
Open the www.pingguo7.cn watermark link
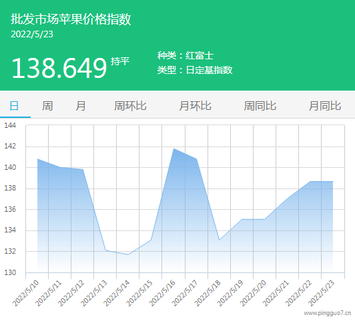pyautogui.click(x=328, y=313)
